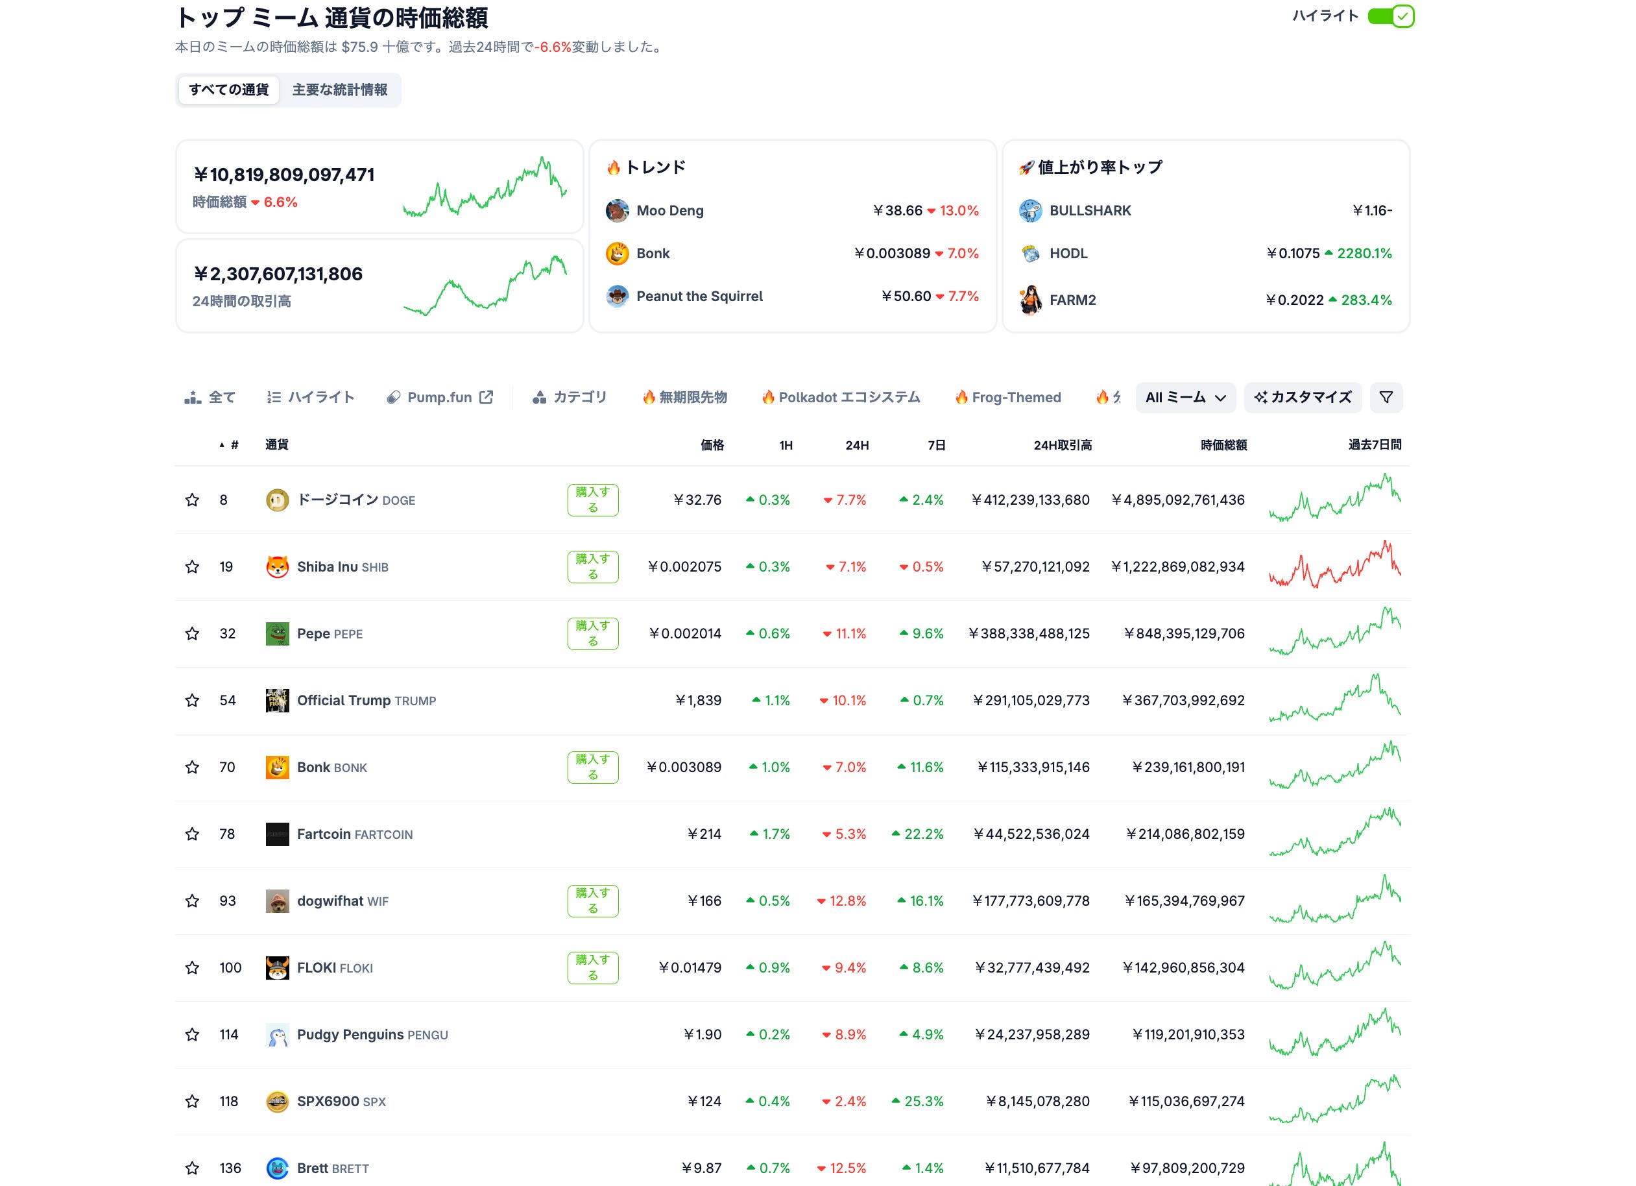This screenshot has width=1636, height=1186.
Task: Click the Shiba Inu coin logo
Action: pos(277,567)
